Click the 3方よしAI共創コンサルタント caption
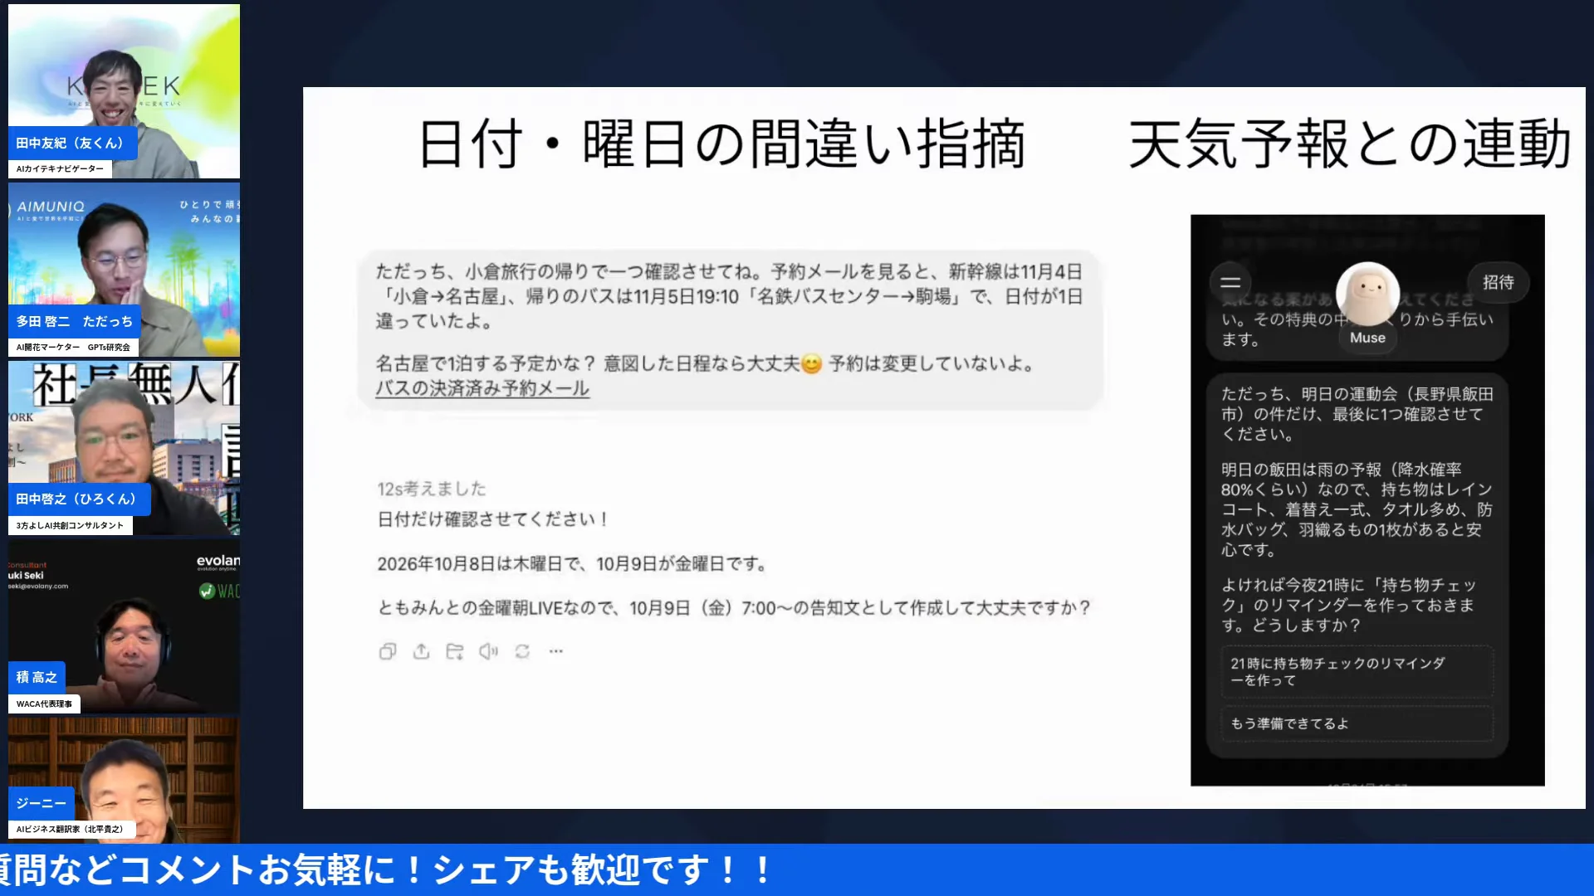The height and width of the screenshot is (896, 1594). coord(70,525)
